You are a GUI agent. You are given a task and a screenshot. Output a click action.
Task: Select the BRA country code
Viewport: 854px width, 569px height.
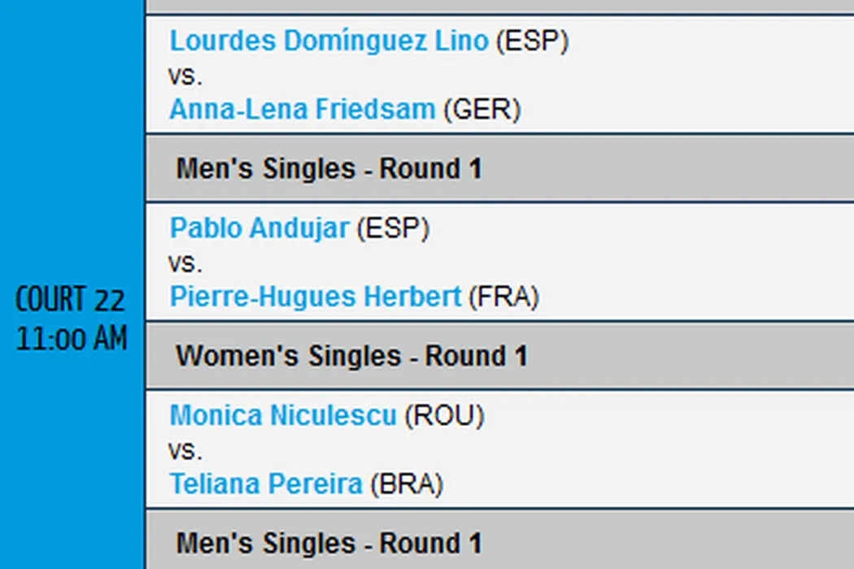pyautogui.click(x=407, y=484)
